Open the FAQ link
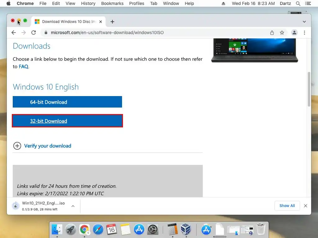 pyautogui.click(x=24, y=67)
